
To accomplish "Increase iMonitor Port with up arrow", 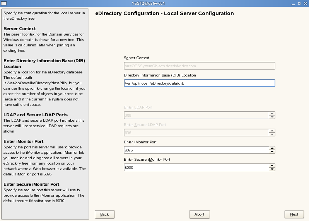I will [x=272, y=148].
